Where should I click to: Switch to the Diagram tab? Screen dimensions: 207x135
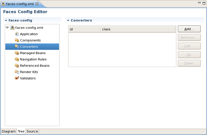[x=9, y=132]
